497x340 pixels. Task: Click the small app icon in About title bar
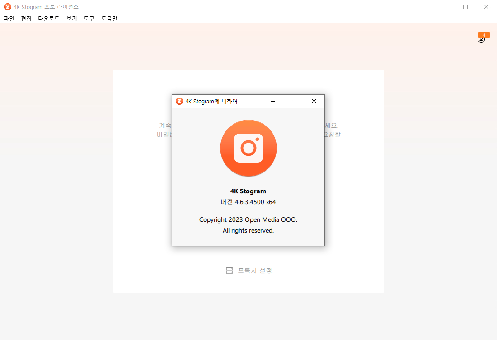(179, 101)
